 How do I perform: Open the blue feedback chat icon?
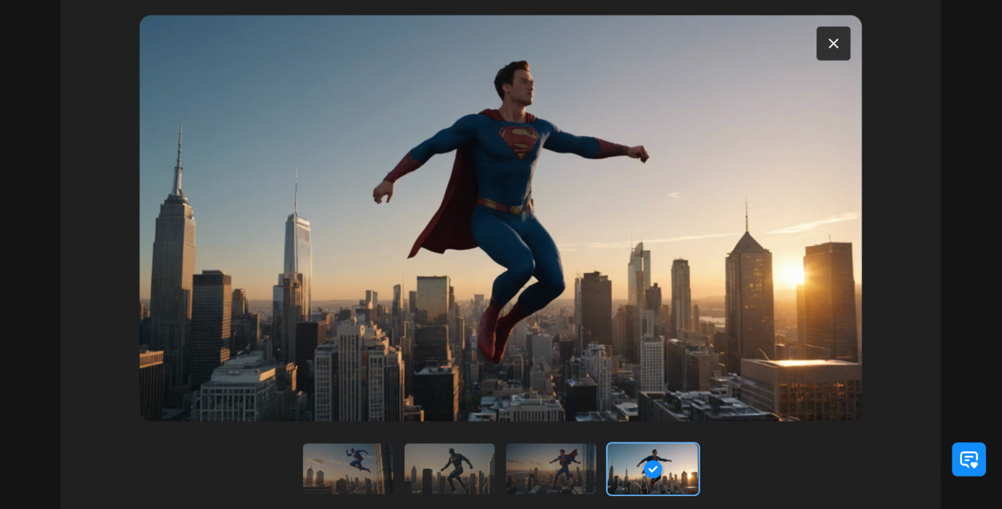pyautogui.click(x=969, y=459)
